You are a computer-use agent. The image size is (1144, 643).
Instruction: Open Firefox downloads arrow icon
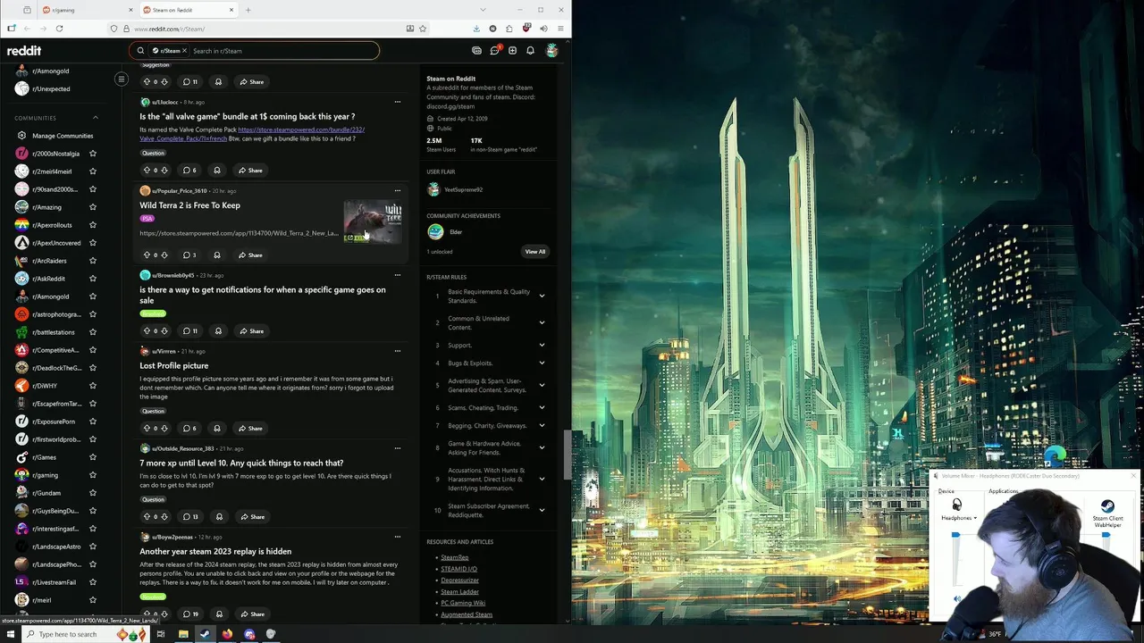coord(476,29)
